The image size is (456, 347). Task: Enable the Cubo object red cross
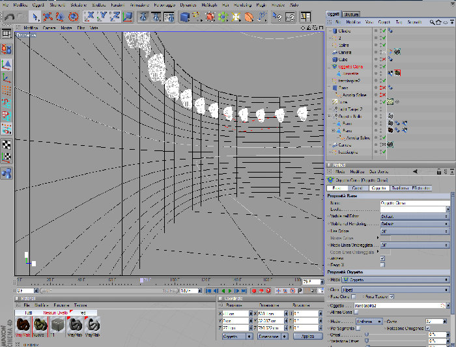[x=384, y=59]
